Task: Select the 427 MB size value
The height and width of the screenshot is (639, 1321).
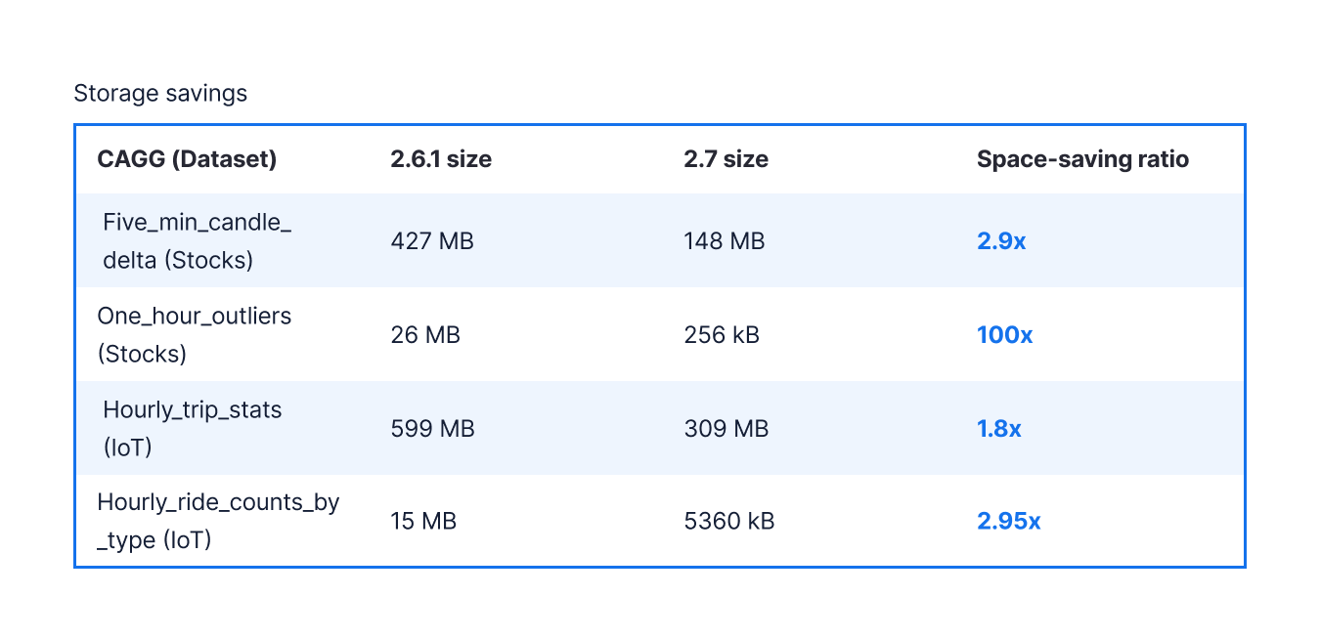Action: coord(432,241)
